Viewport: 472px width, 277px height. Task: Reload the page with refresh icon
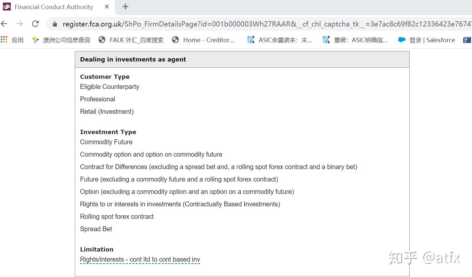coord(35,24)
